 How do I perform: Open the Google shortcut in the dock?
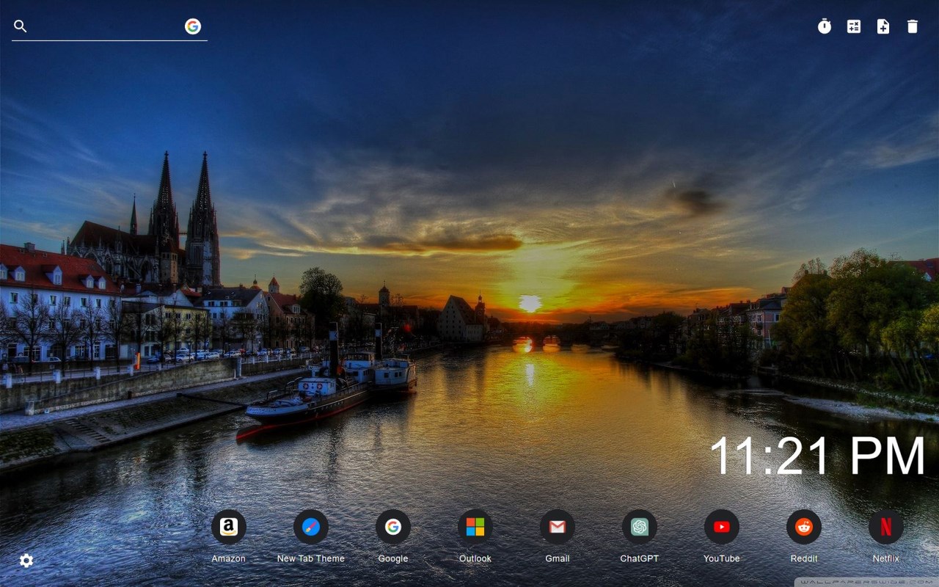pyautogui.click(x=393, y=527)
